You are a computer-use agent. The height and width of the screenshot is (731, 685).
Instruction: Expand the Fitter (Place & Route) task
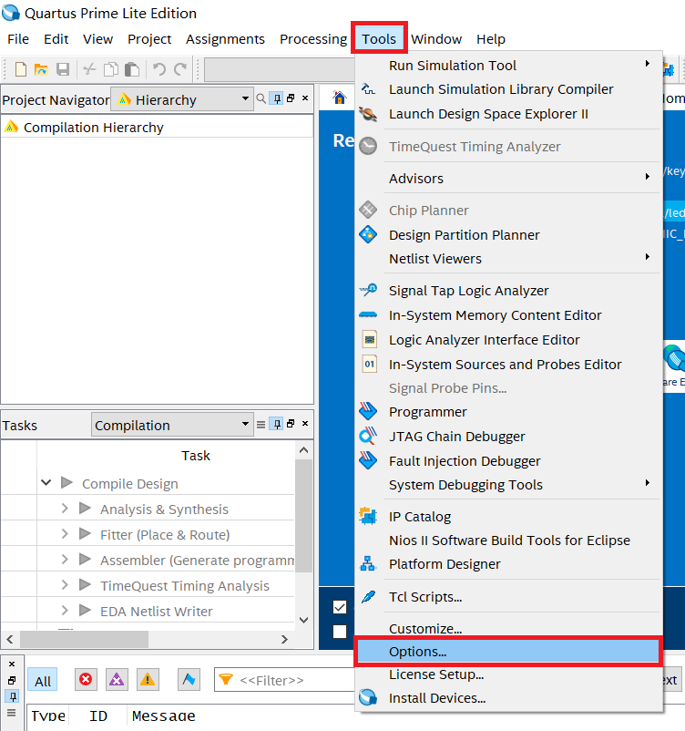(x=65, y=534)
